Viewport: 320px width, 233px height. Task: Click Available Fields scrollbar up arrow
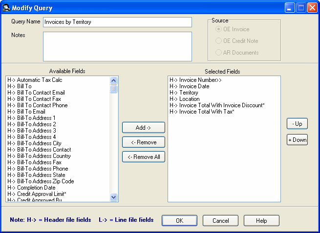tap(113, 80)
